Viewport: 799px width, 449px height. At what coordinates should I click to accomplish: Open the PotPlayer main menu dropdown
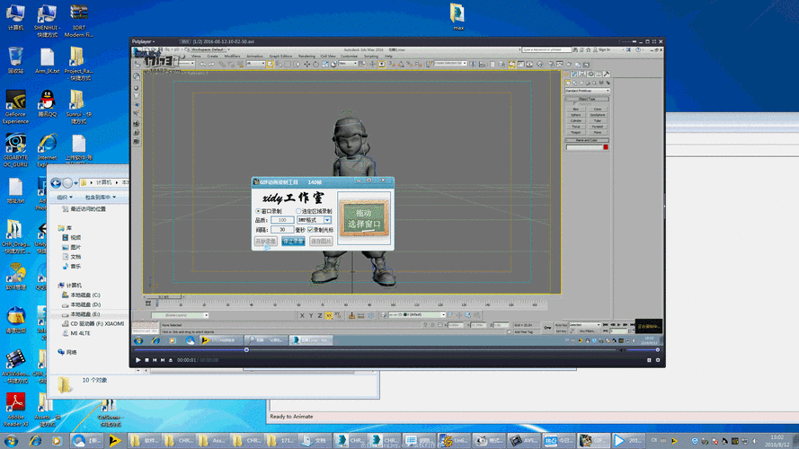tap(143, 41)
